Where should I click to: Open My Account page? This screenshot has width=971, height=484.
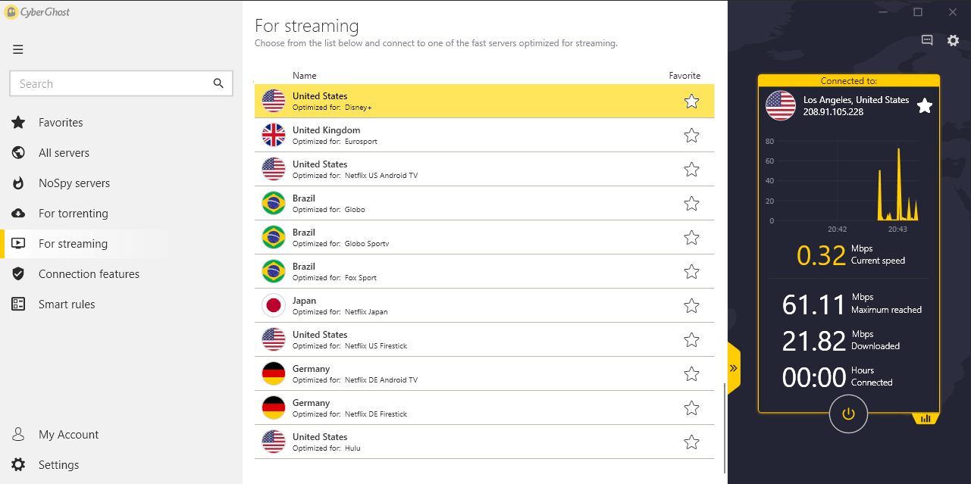[68, 435]
